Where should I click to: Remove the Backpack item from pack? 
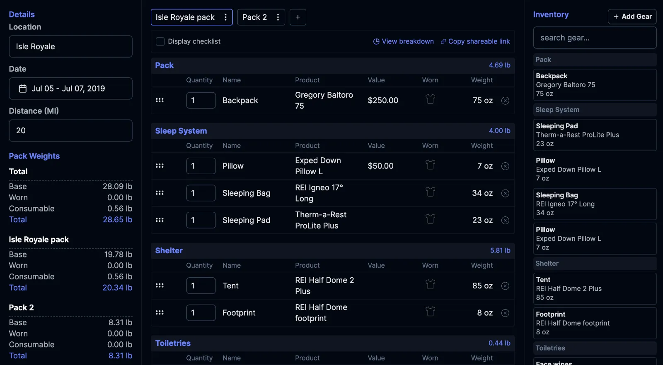click(505, 101)
